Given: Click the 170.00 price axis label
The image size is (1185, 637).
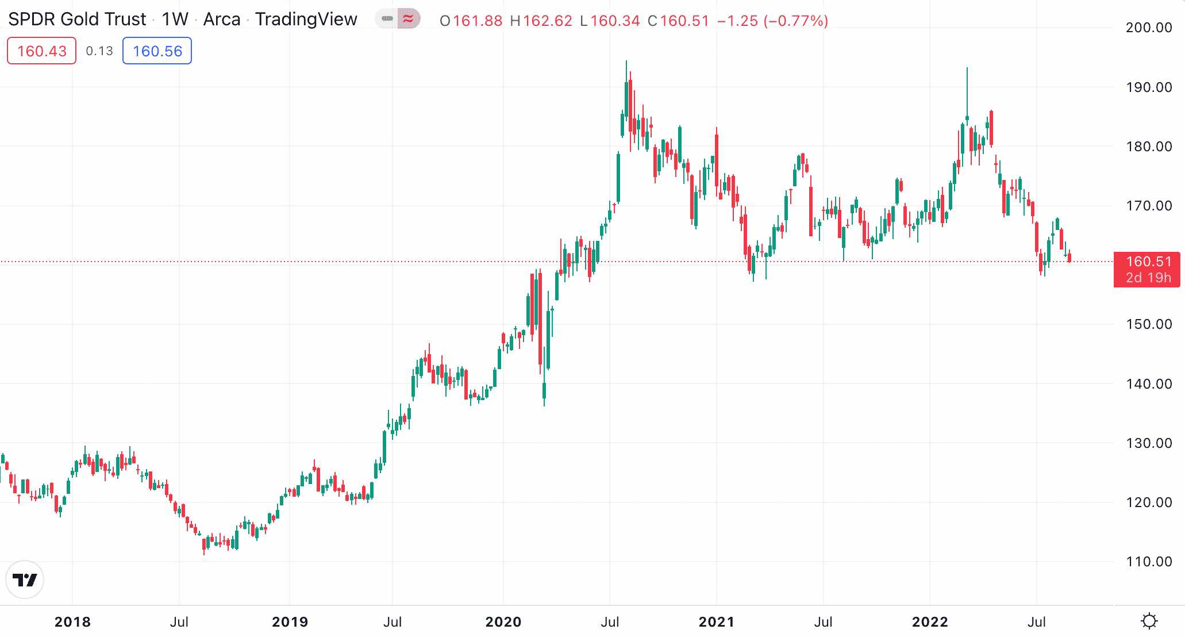Looking at the screenshot, I should [1149, 206].
